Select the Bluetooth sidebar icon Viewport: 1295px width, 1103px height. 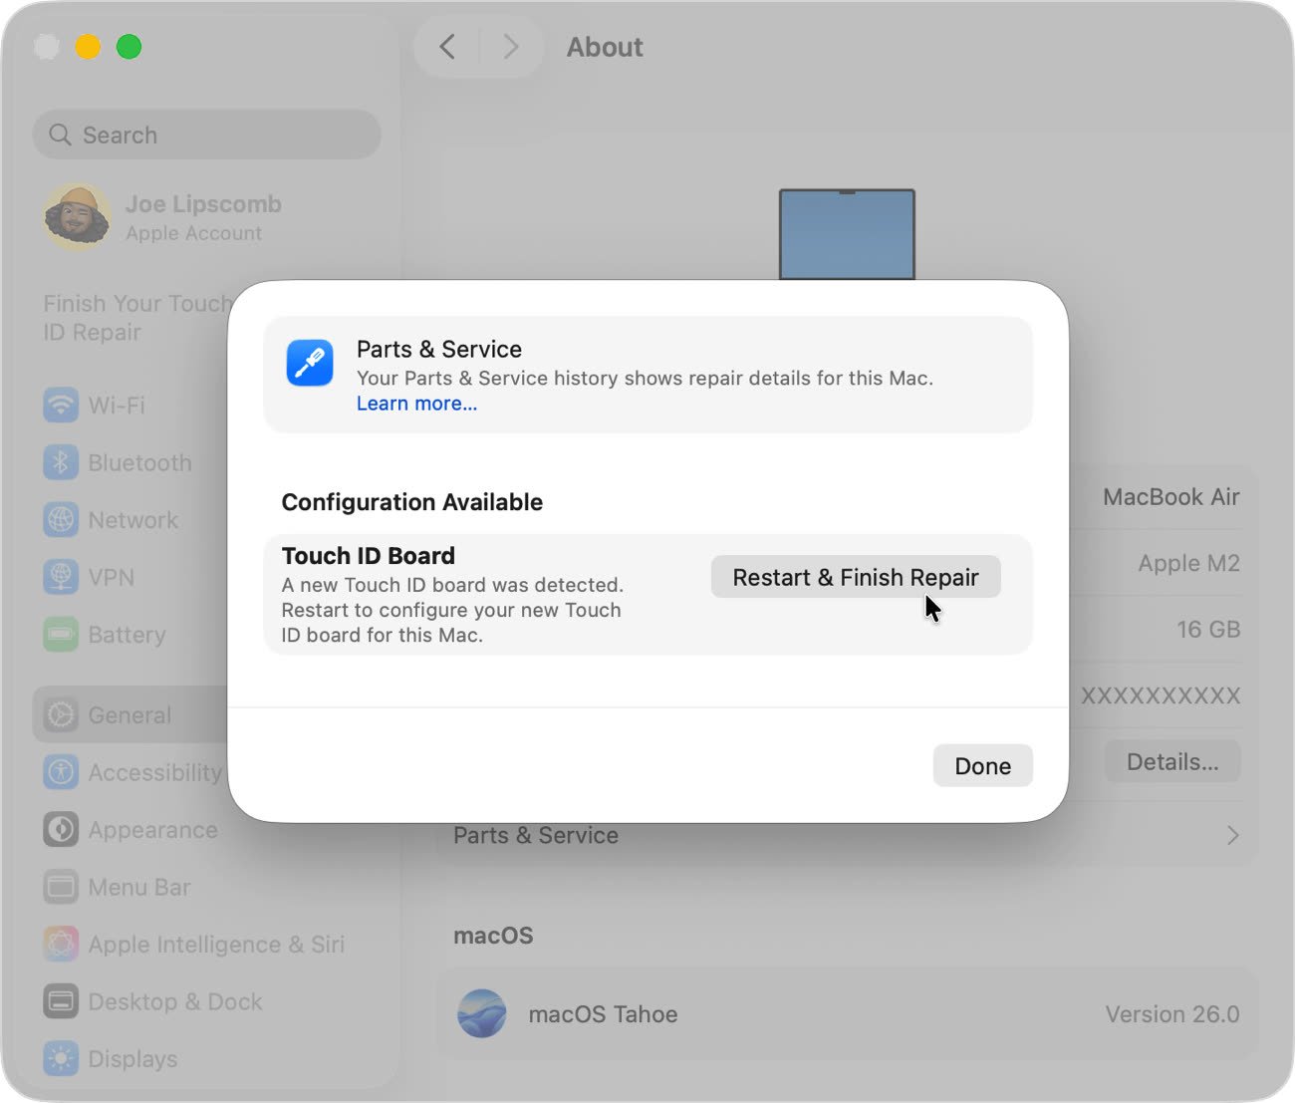pos(61,462)
